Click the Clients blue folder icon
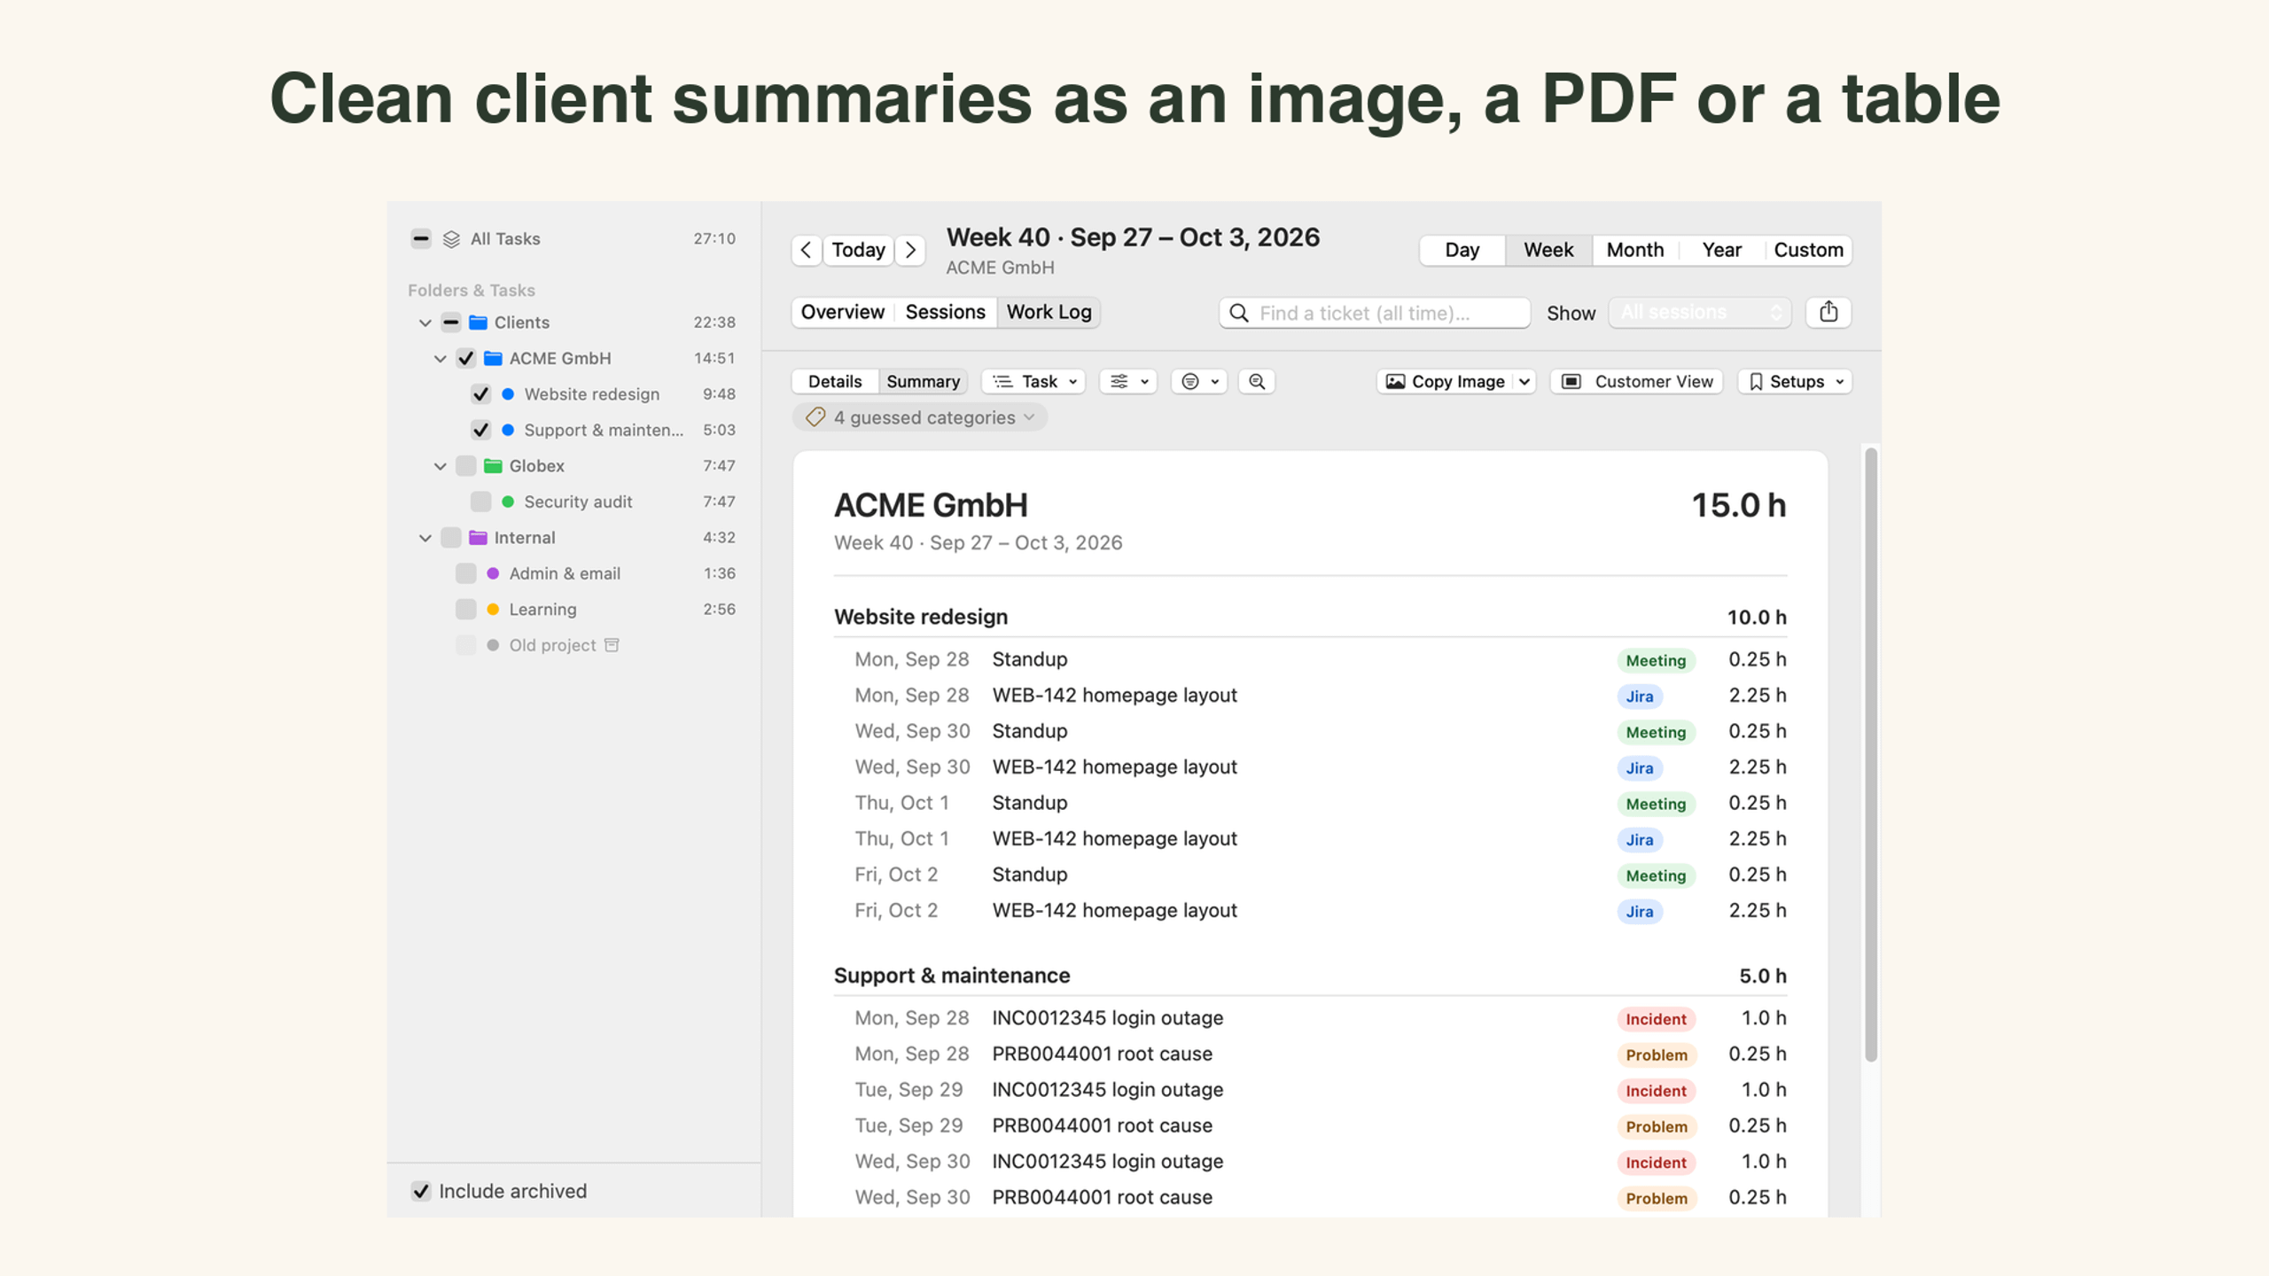 479,322
